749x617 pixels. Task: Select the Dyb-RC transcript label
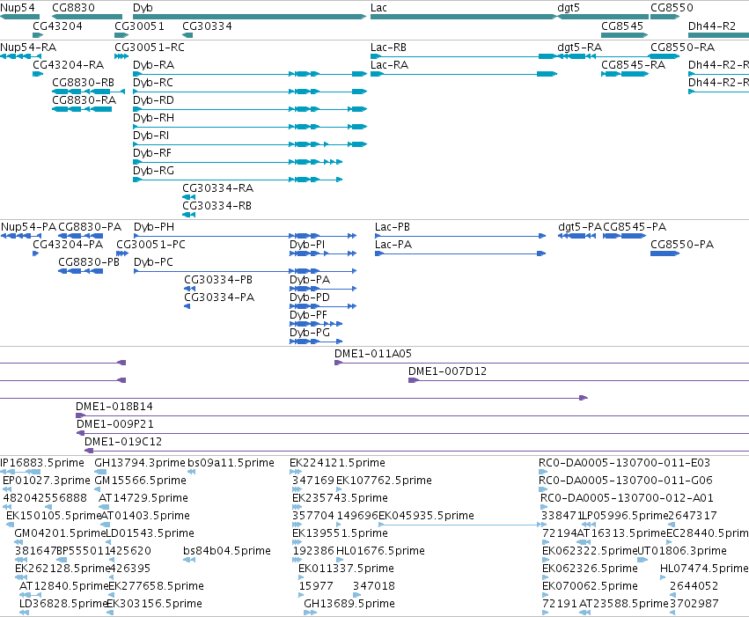tap(153, 83)
